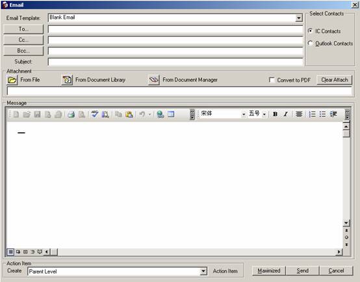Click the Paste clipboard icon
This screenshot has width=360, height=282.
[x=129, y=114]
